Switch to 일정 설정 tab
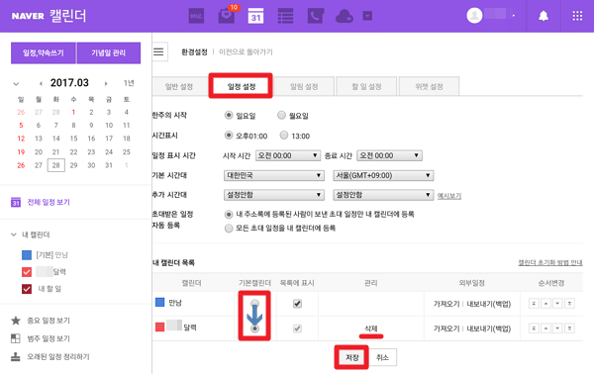The height and width of the screenshot is (374, 594). click(242, 86)
